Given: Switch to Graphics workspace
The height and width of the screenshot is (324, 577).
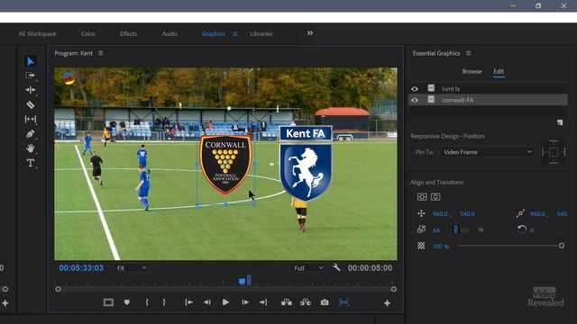Looking at the screenshot, I should pos(213,33).
